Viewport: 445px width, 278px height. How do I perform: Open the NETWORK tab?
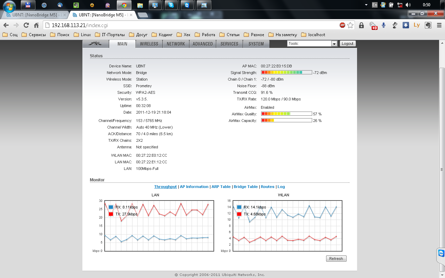tap(176, 44)
